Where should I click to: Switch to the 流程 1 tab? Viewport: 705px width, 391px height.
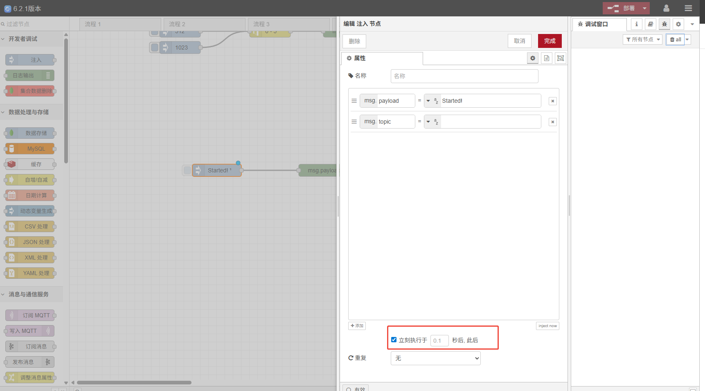click(120, 24)
